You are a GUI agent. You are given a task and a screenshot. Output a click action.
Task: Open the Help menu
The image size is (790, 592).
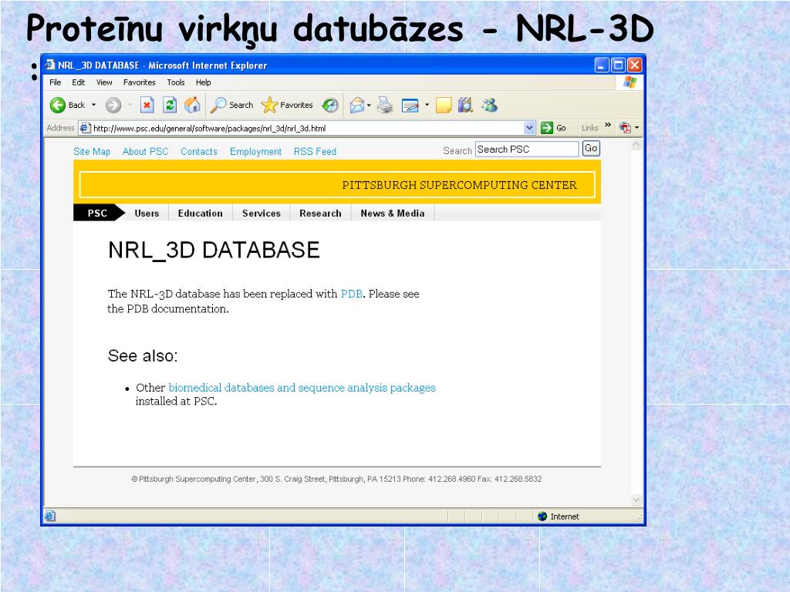click(203, 82)
